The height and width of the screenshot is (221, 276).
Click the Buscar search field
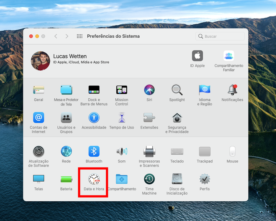coord(220,36)
